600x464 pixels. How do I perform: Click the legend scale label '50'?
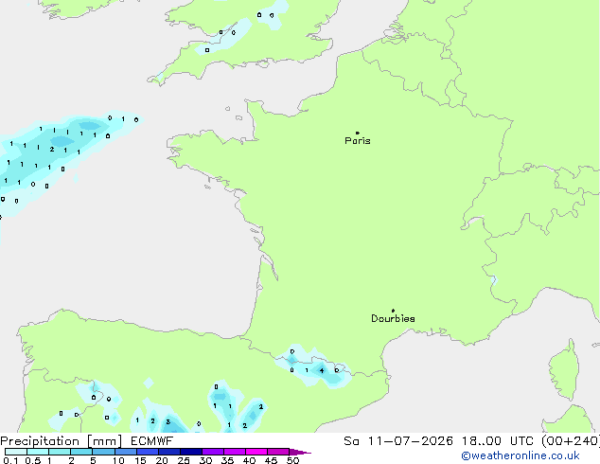click(292, 460)
